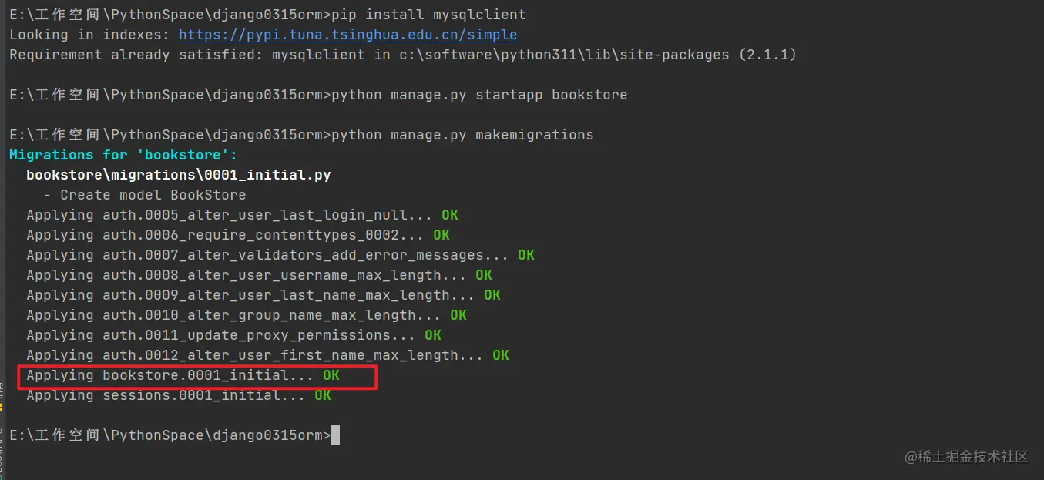The width and height of the screenshot is (1044, 480).
Task: Click the 'python manage.py makemigrations' command
Action: coord(462,135)
